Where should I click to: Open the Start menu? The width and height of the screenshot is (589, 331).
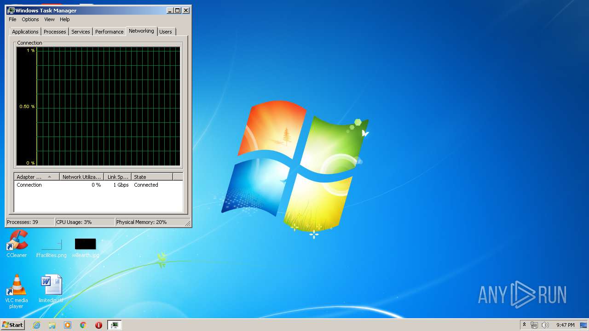coord(12,325)
